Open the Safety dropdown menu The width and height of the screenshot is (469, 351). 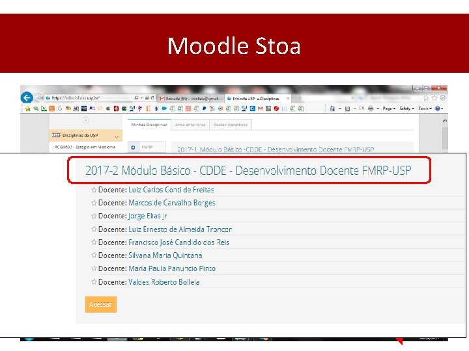pos(406,109)
